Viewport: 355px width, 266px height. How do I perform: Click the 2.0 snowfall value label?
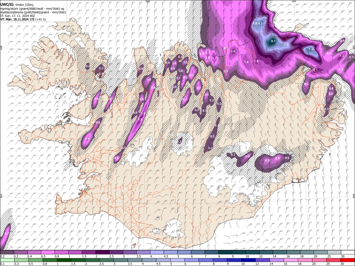pyautogui.click(x=233, y=51)
